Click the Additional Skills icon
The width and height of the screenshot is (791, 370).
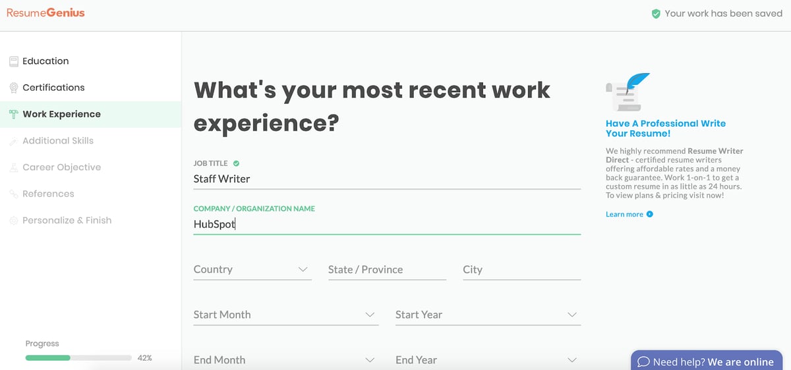pyautogui.click(x=14, y=141)
